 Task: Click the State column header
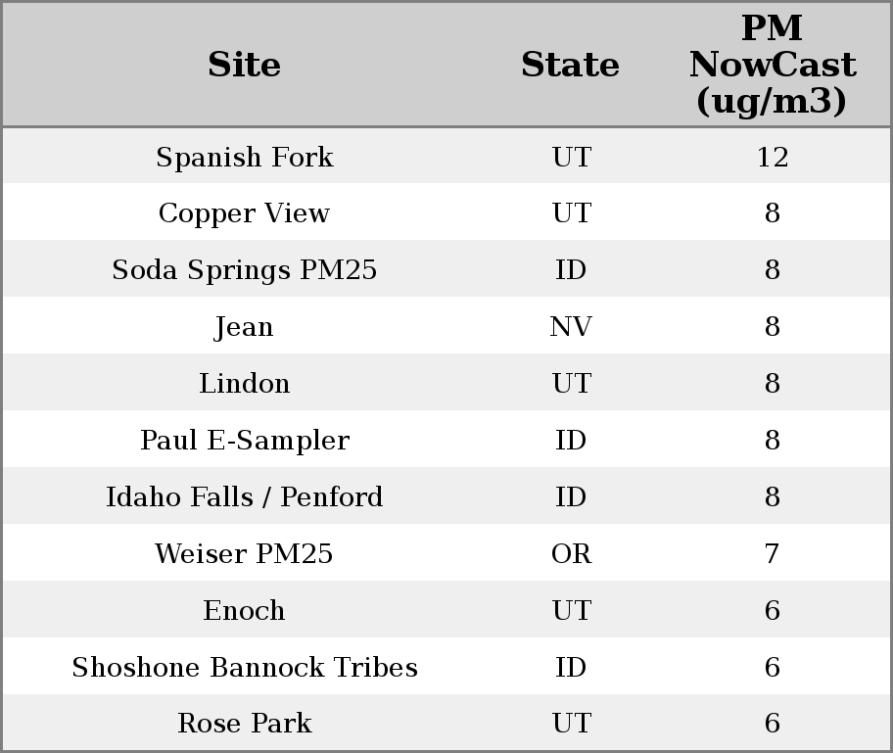(x=570, y=66)
